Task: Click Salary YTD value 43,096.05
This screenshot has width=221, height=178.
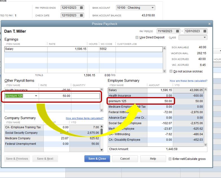Action: [196, 90]
